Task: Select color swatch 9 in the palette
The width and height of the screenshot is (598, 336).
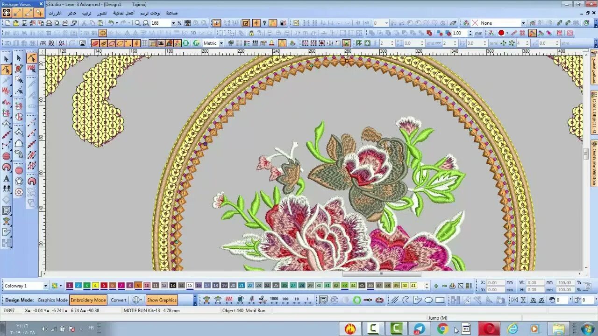Action: coord(138,286)
